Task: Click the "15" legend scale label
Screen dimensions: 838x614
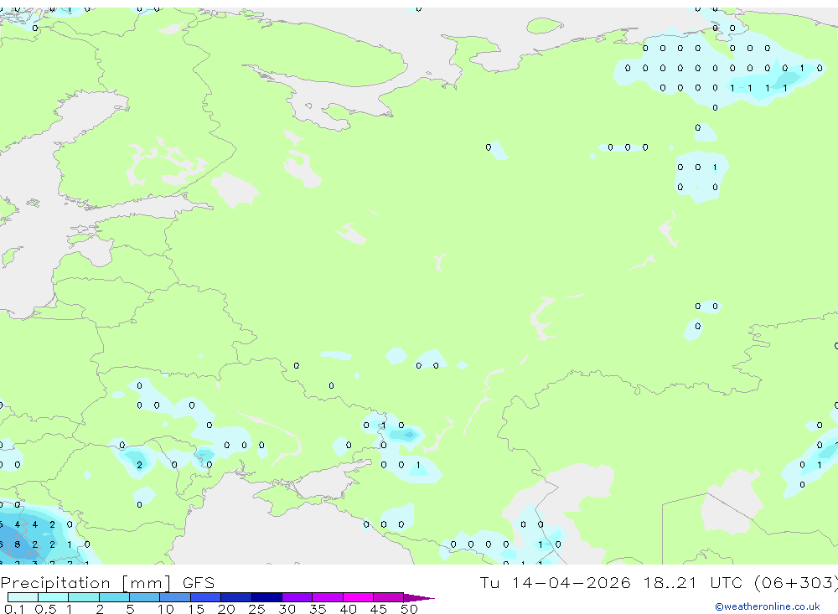Action: tap(196, 609)
